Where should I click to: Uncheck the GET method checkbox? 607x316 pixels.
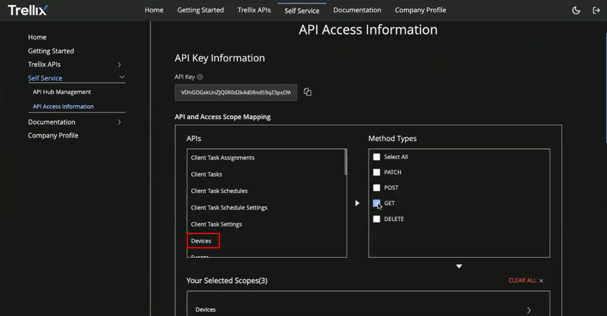pos(377,203)
